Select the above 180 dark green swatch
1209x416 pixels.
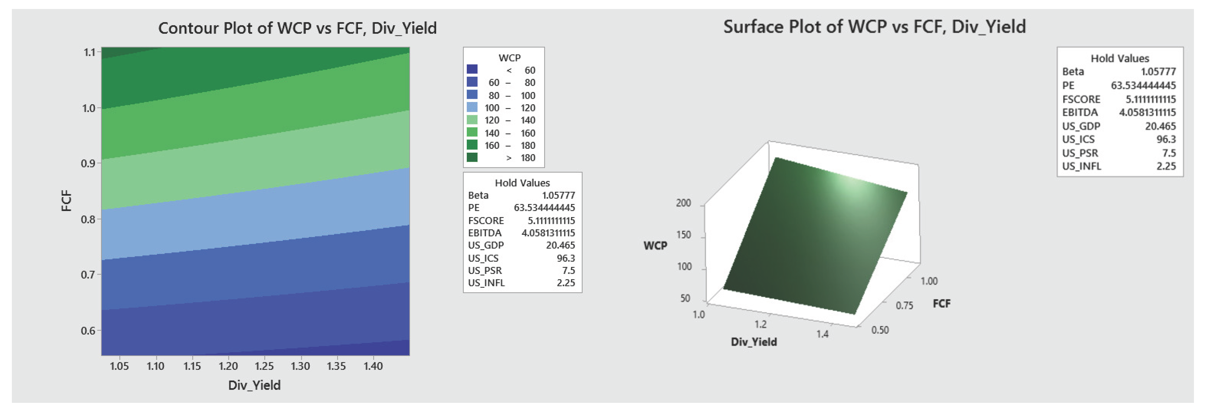pos(472,158)
